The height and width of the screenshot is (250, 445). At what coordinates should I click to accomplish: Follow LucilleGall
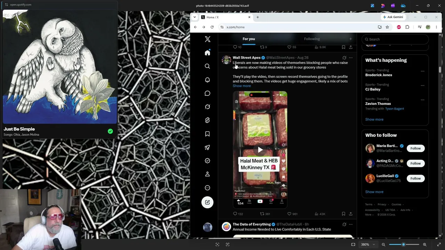[415, 178]
